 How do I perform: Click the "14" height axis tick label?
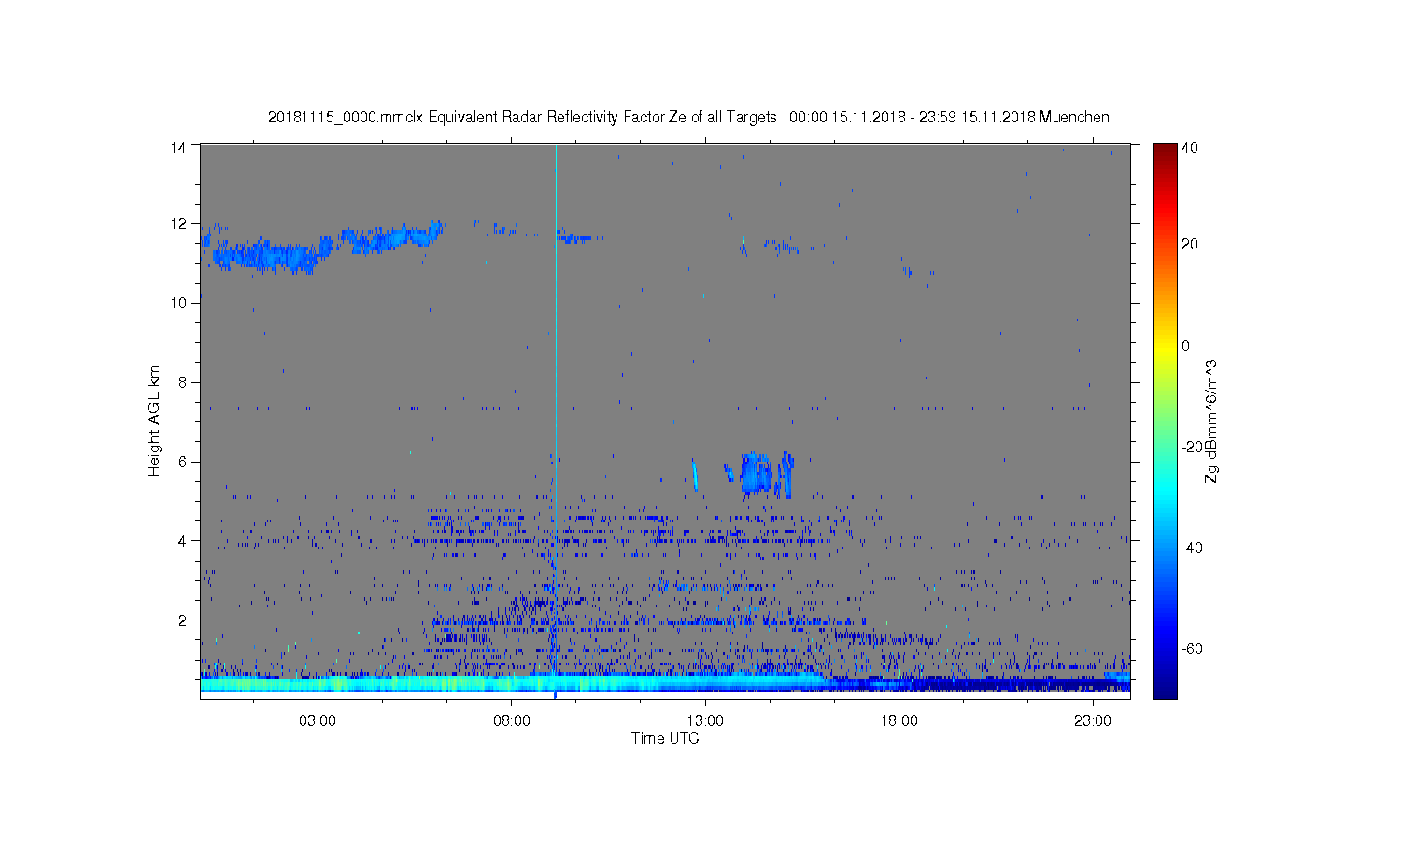point(179,147)
